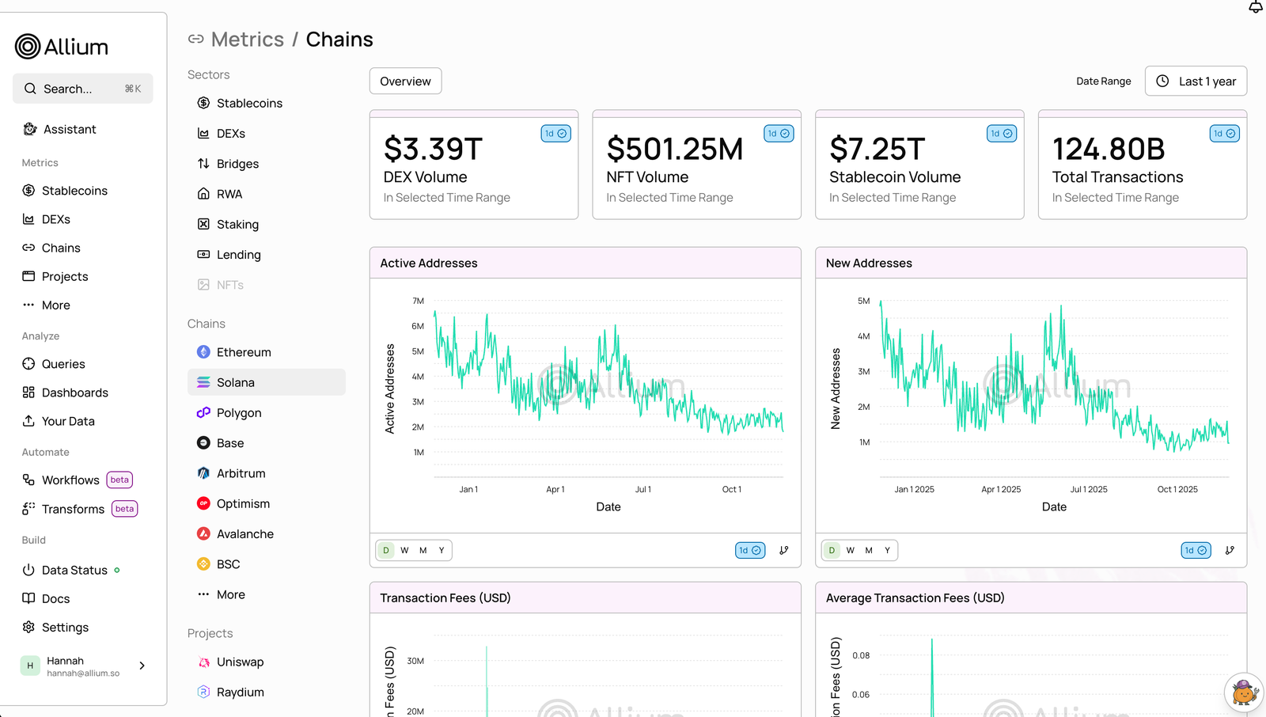Click the Data Status power icon
Image resolution: width=1266 pixels, height=717 pixels.
[x=28, y=570]
